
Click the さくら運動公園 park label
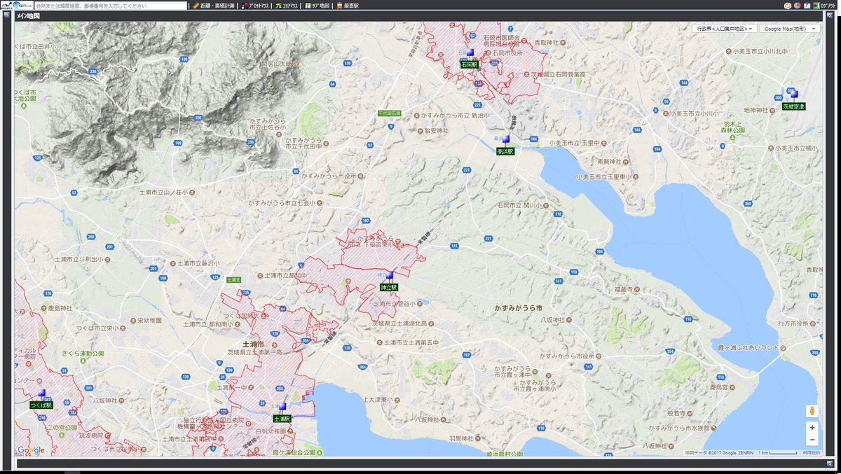pos(84,354)
